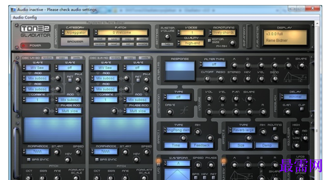The image size is (331, 180).
Task: Click the filter Key knob
Action: point(248,79)
